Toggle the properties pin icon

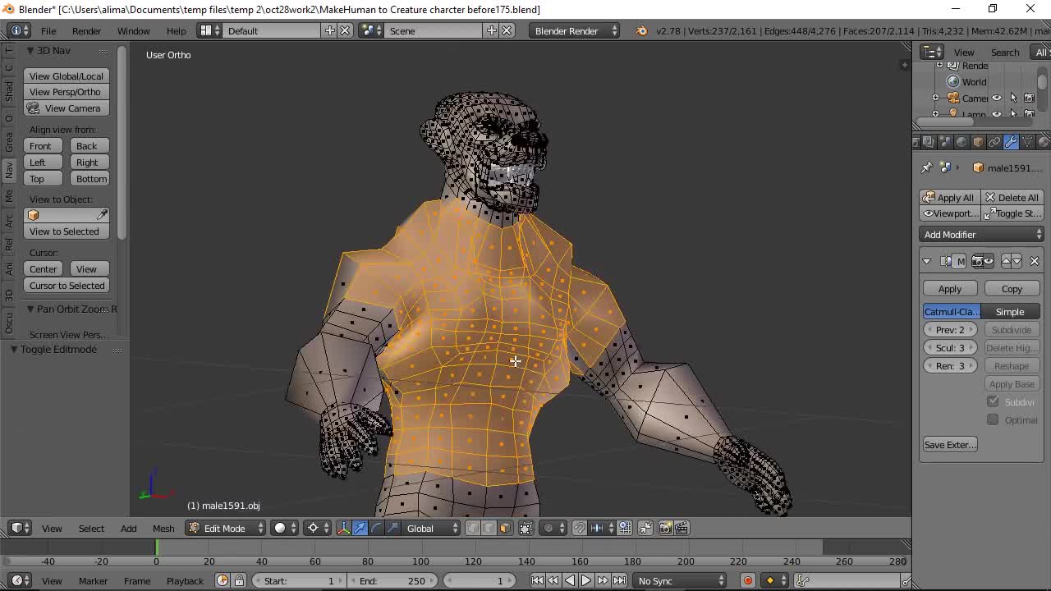(x=927, y=167)
